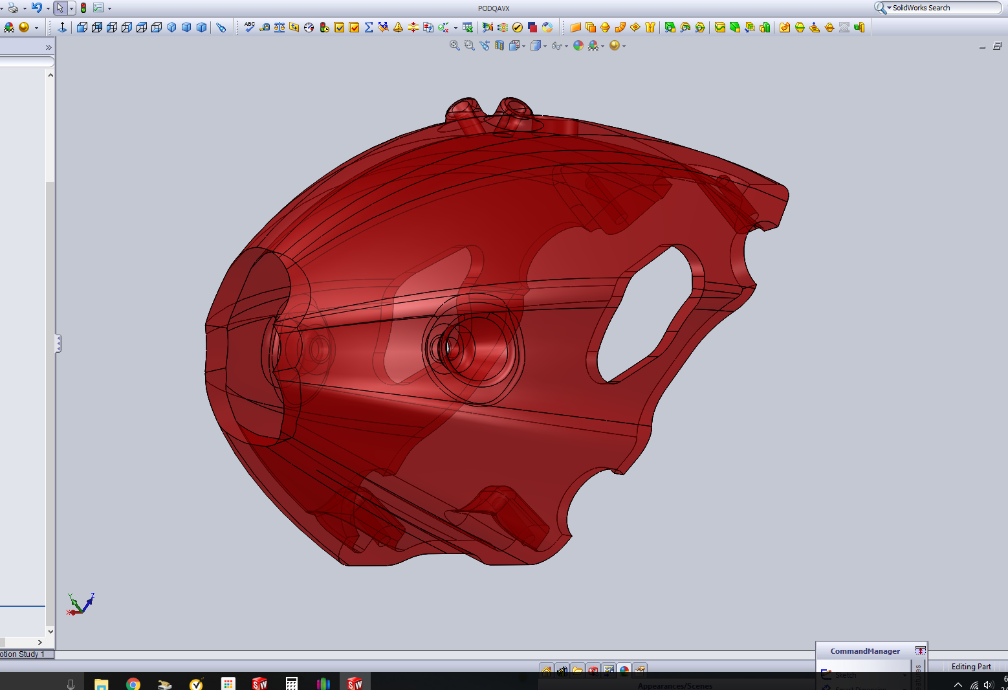This screenshot has width=1008, height=690.
Task: Open the options dropdown arrow
Action: click(x=109, y=8)
